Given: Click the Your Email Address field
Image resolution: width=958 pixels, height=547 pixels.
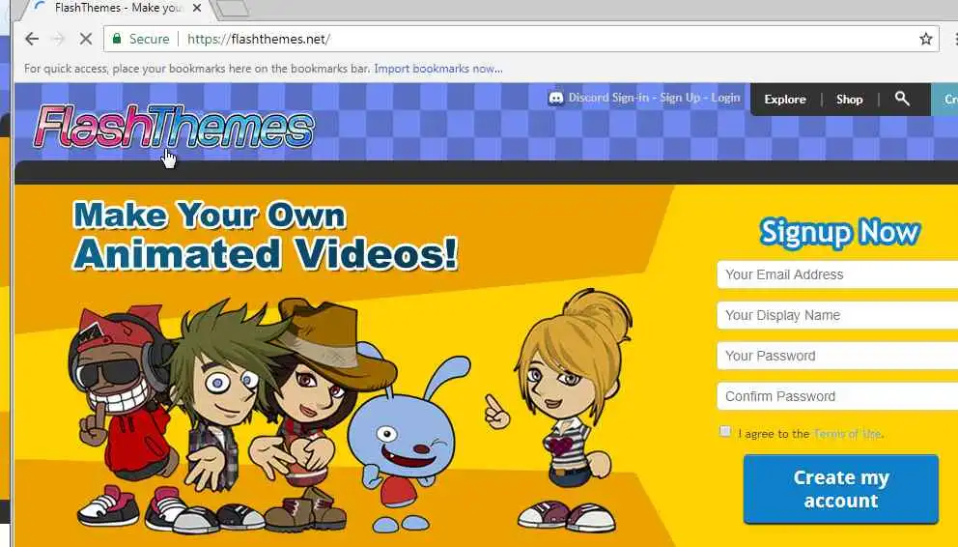Looking at the screenshot, I should (837, 274).
